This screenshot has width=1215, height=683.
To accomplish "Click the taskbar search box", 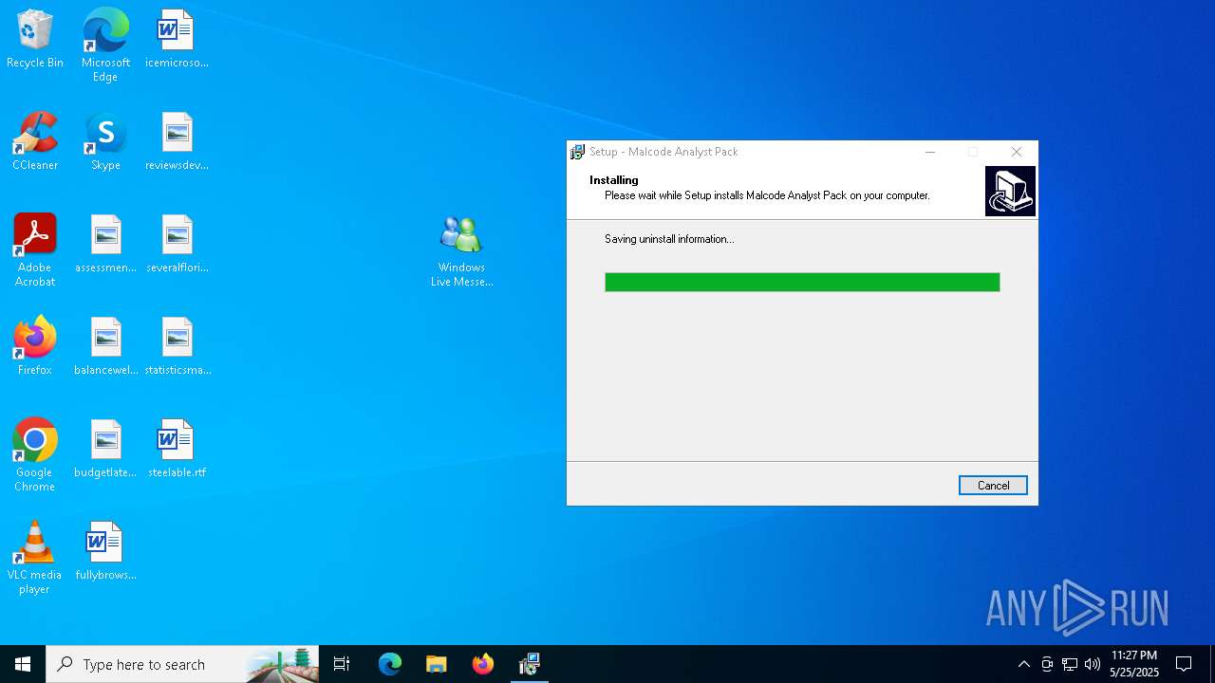I will 182,664.
